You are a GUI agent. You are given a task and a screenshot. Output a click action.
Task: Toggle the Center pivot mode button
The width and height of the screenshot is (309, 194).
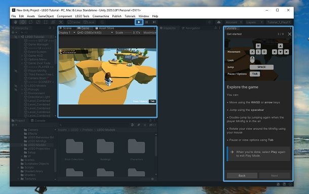coord(74,22)
